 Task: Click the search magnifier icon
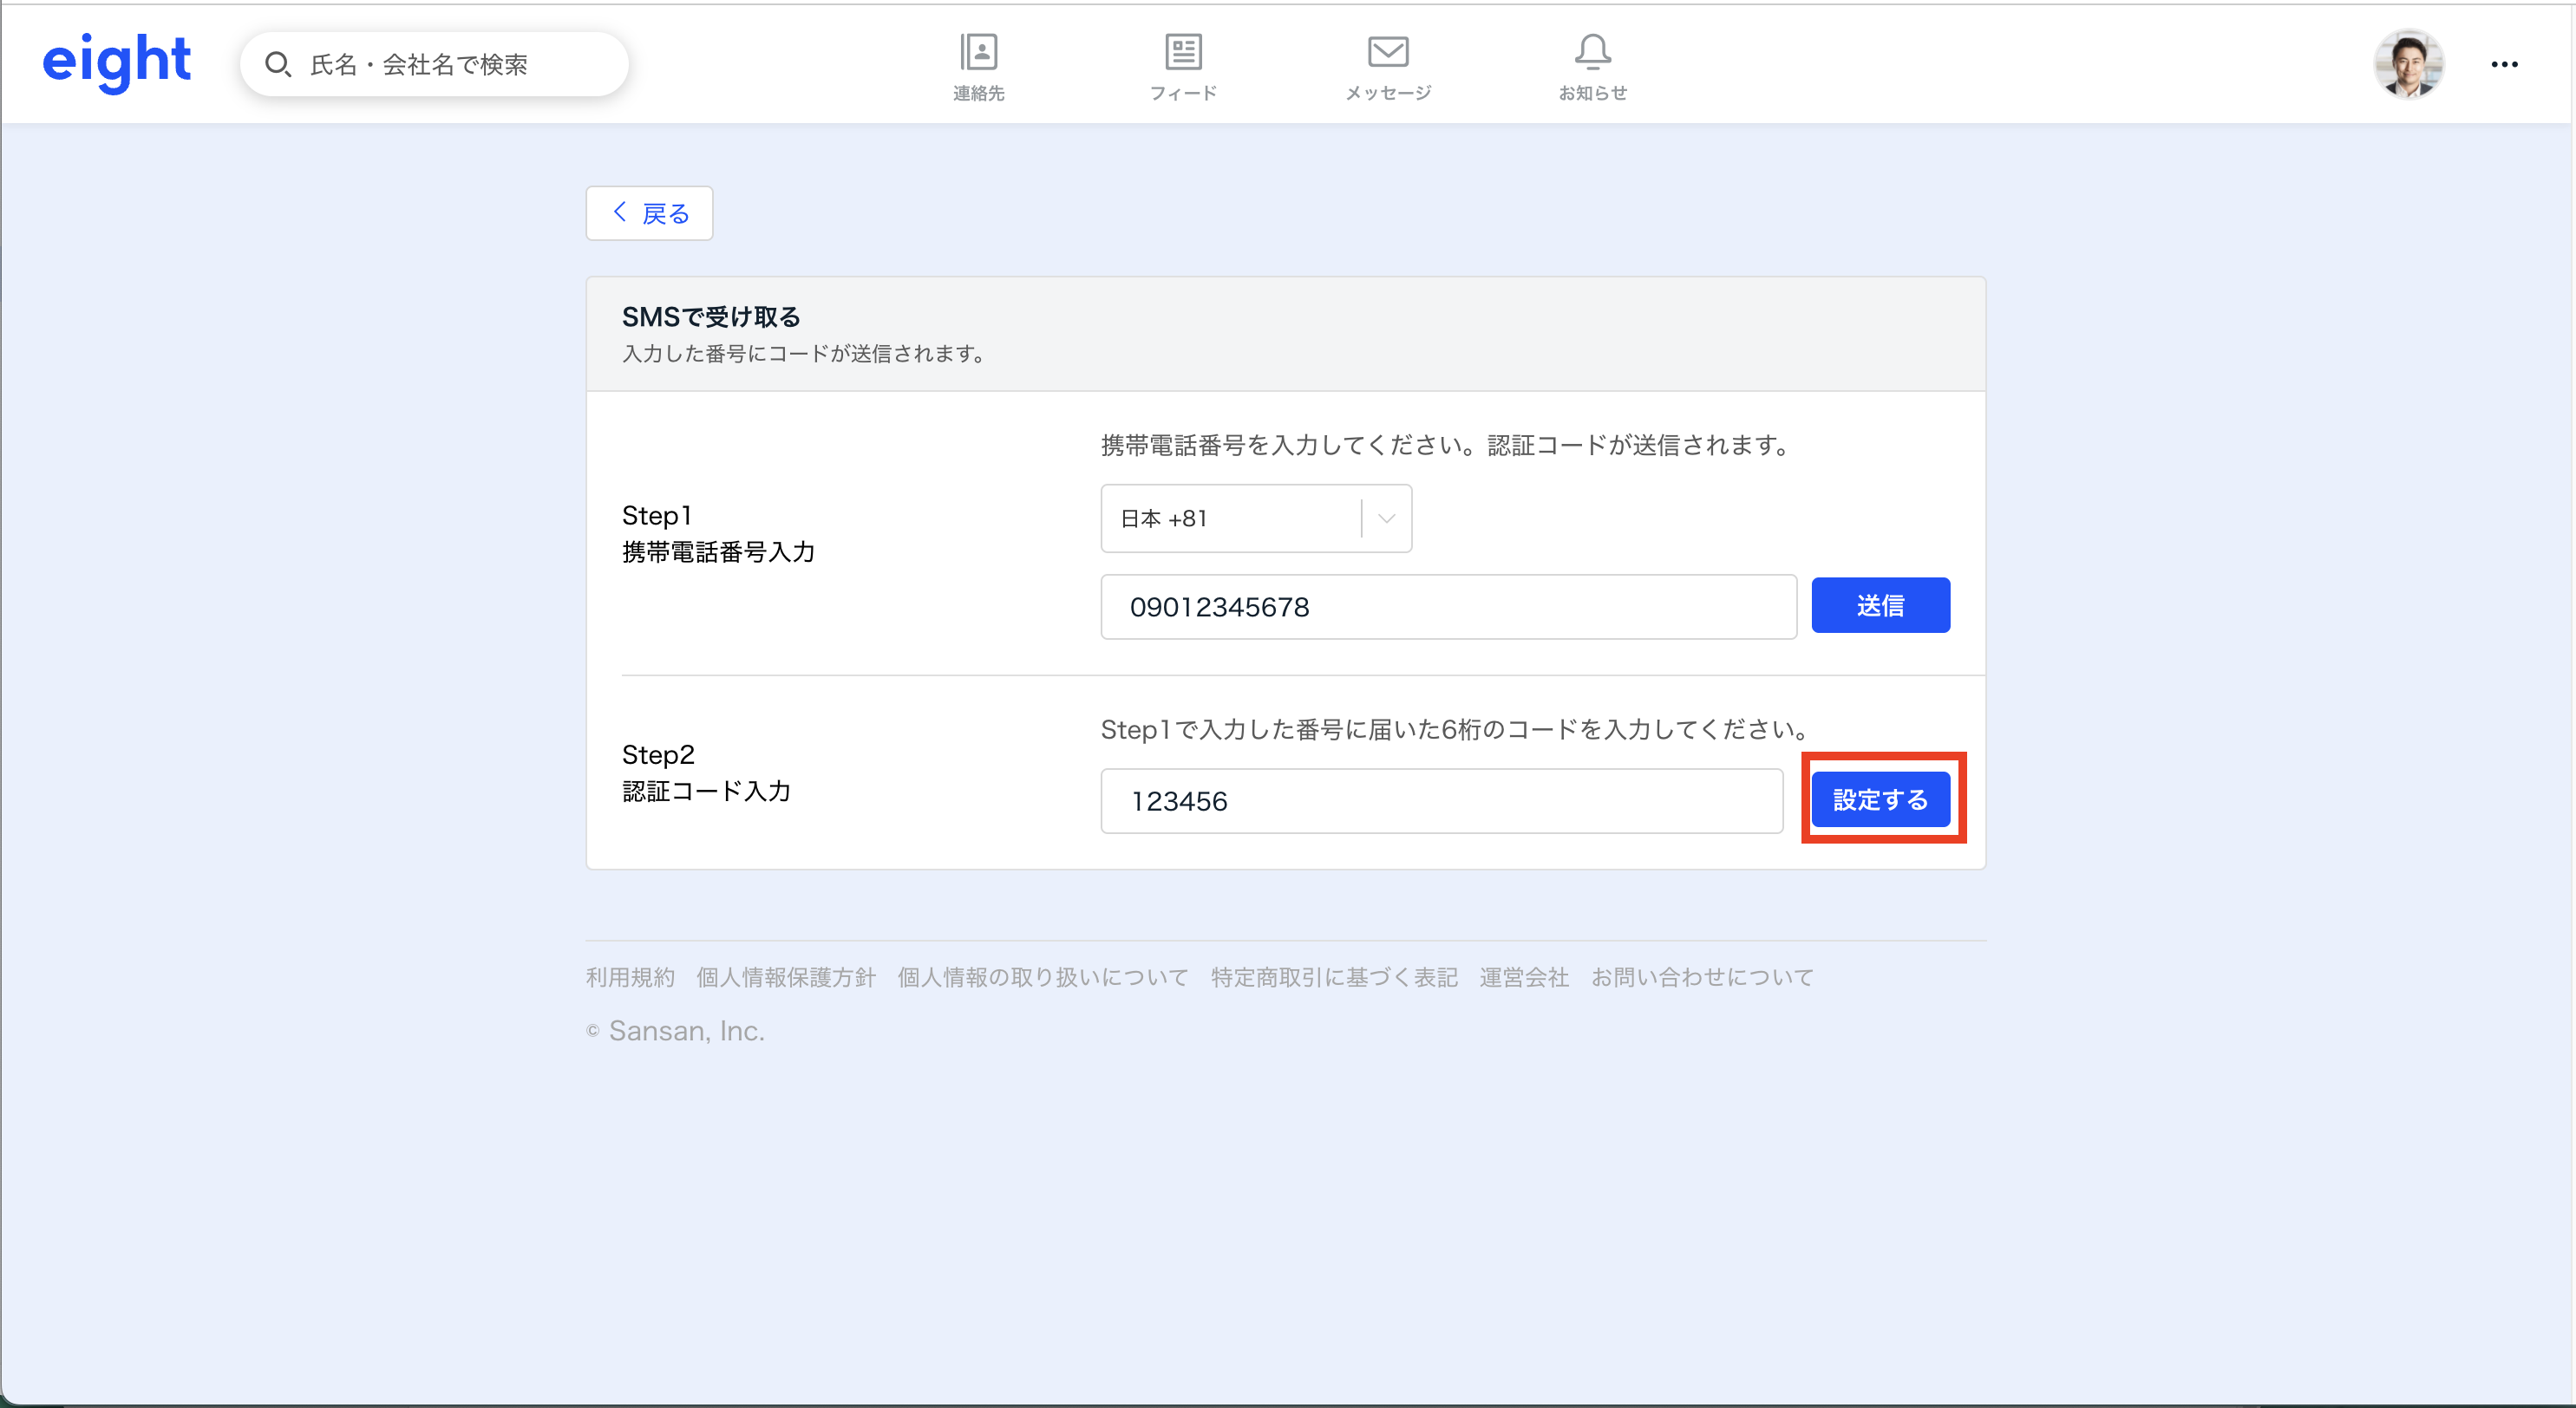[278, 63]
